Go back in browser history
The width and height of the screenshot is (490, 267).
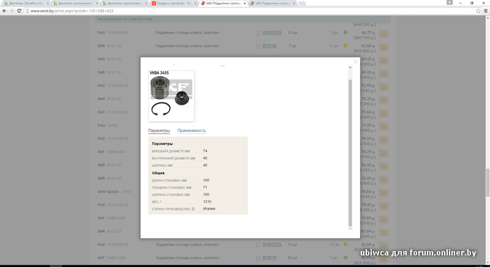pos(4,10)
